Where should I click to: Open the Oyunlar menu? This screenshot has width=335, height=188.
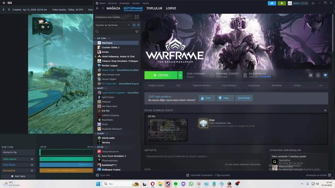pos(136,3)
